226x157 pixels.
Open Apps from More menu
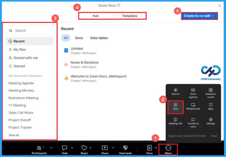(x=211, y=107)
